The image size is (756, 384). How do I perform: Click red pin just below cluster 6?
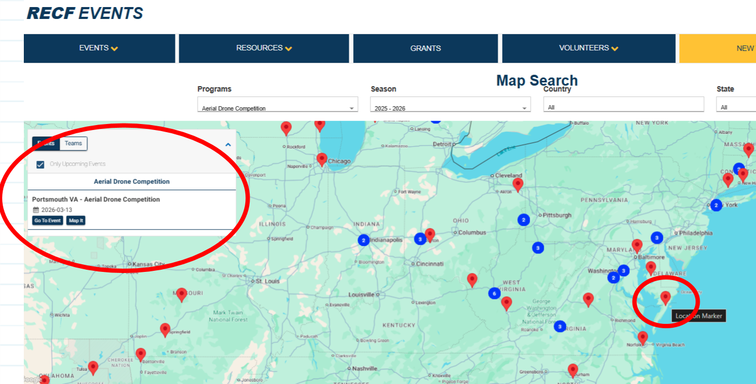pos(506,303)
